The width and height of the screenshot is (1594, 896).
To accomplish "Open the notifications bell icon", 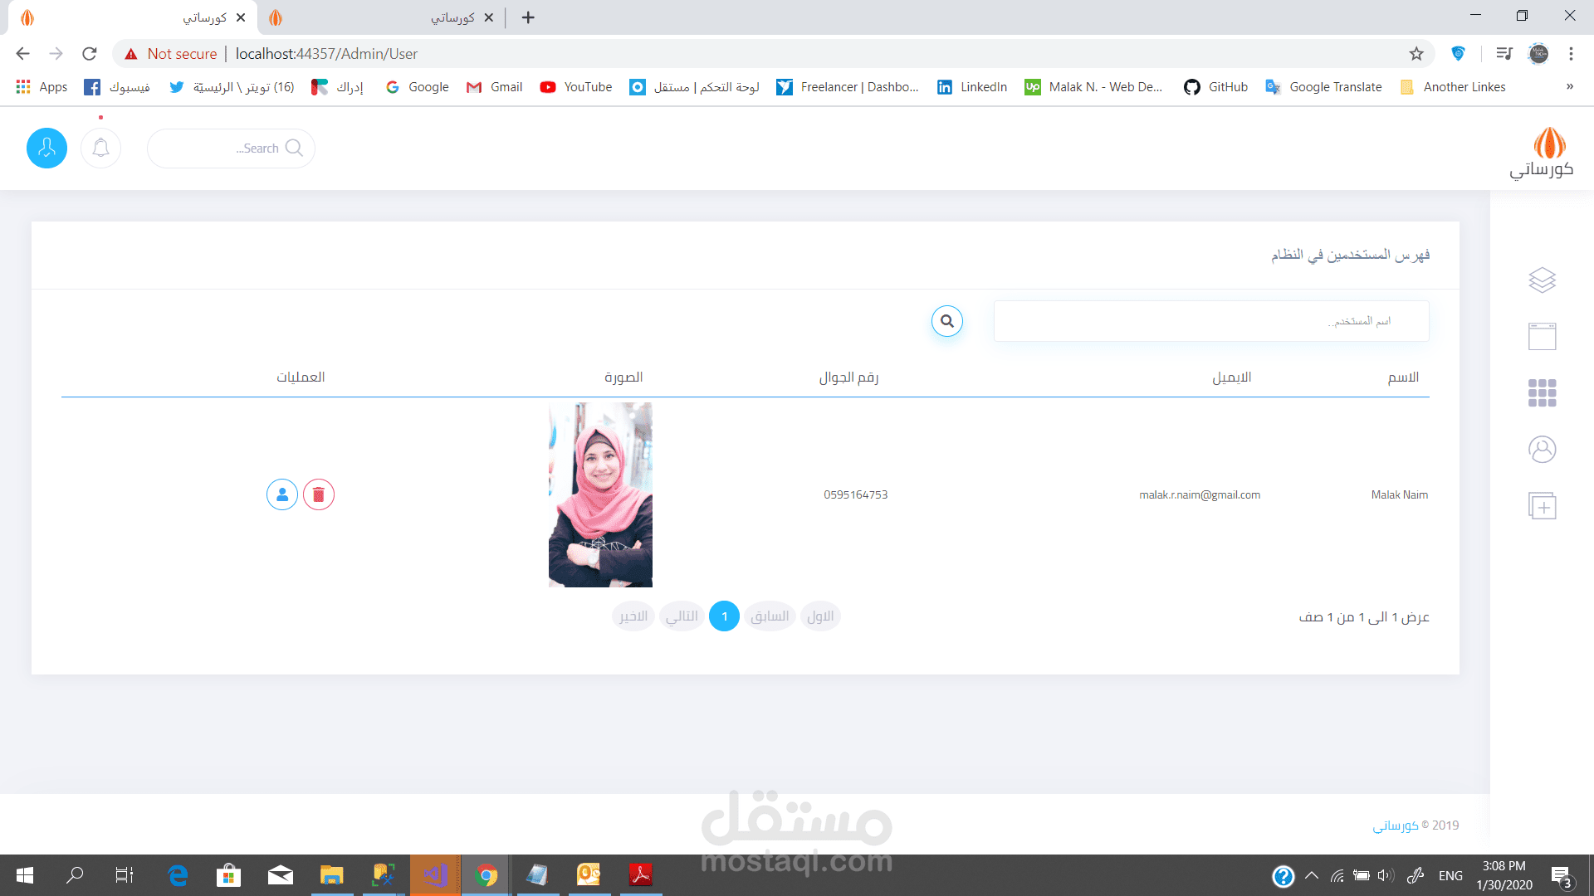I will pos(100,148).
